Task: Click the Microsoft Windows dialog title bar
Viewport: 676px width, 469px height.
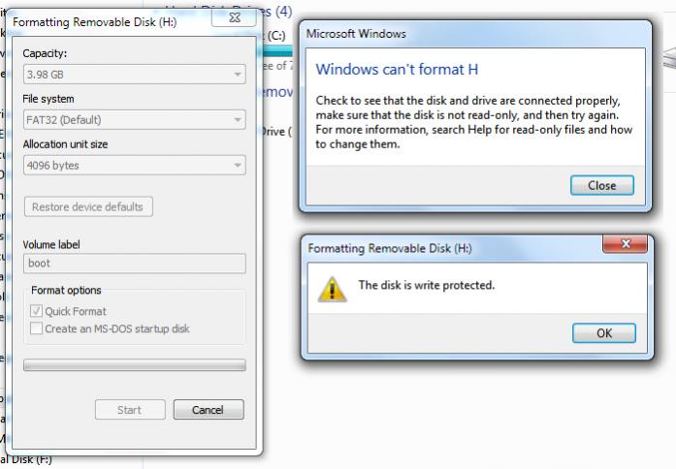Action: tap(474, 34)
